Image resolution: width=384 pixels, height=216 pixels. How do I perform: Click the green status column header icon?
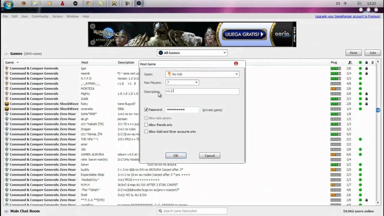click(360, 62)
